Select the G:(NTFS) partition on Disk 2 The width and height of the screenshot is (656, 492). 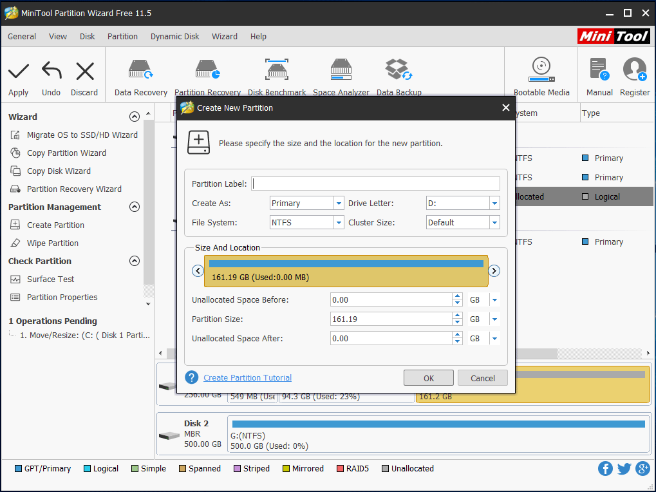pyautogui.click(x=438, y=434)
